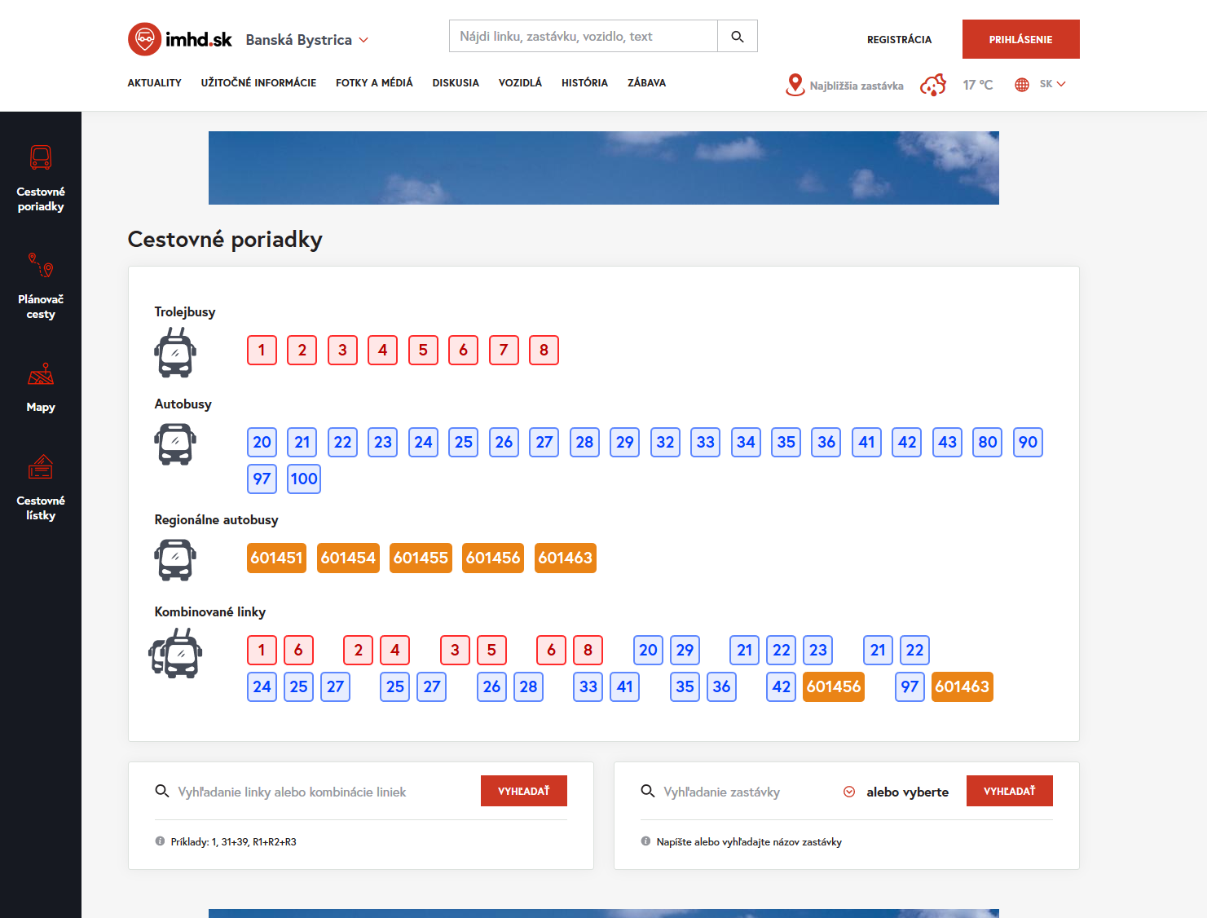
Task: Click the top sky banner image
Action: tap(603, 168)
